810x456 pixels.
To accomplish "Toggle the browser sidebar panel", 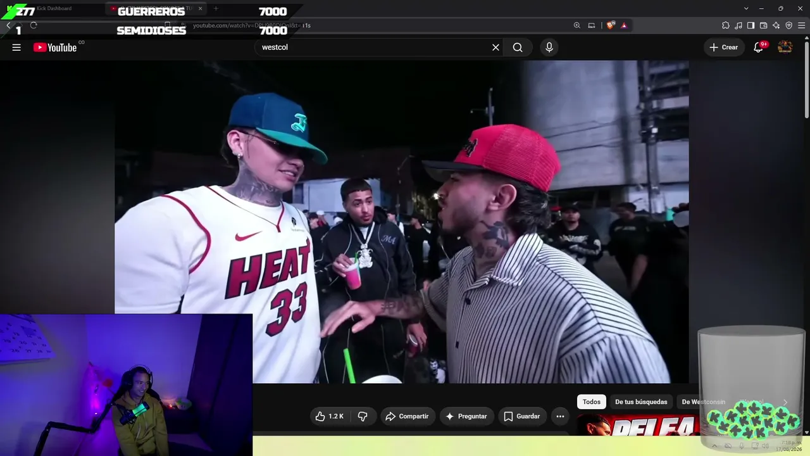I will point(751,25).
